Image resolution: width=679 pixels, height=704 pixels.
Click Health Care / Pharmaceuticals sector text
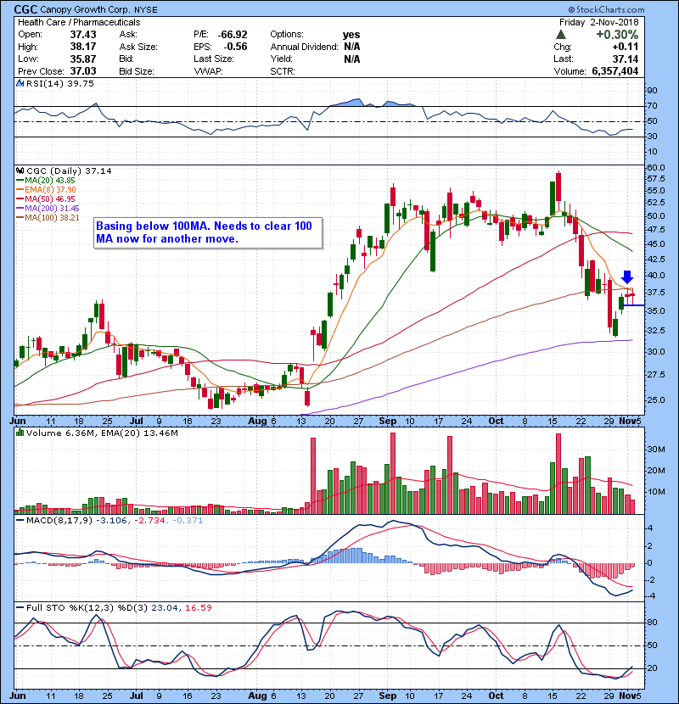(79, 22)
